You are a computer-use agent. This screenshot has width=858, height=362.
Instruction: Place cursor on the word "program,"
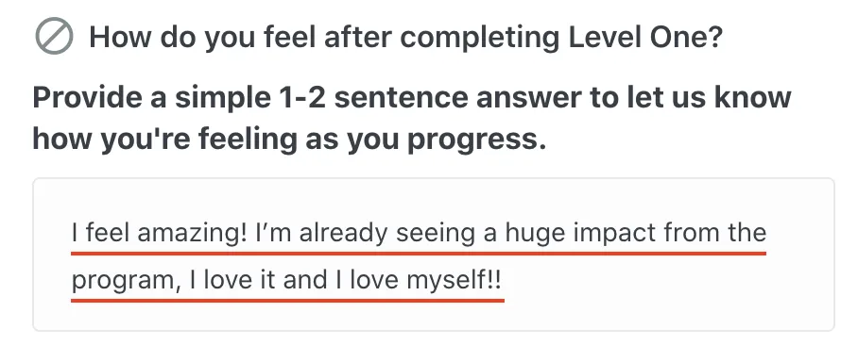[x=127, y=281]
